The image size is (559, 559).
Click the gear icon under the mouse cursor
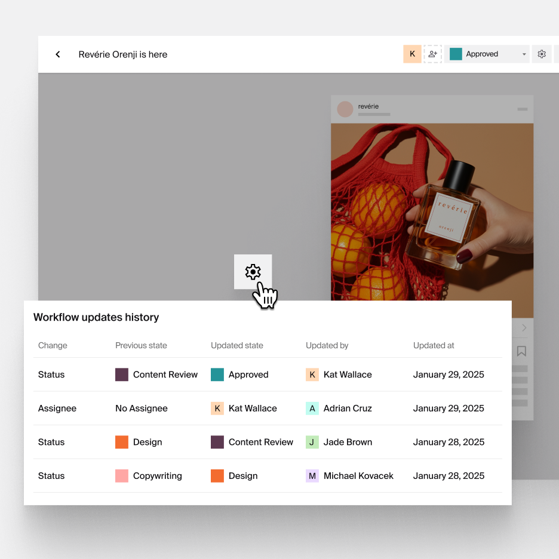(x=253, y=271)
